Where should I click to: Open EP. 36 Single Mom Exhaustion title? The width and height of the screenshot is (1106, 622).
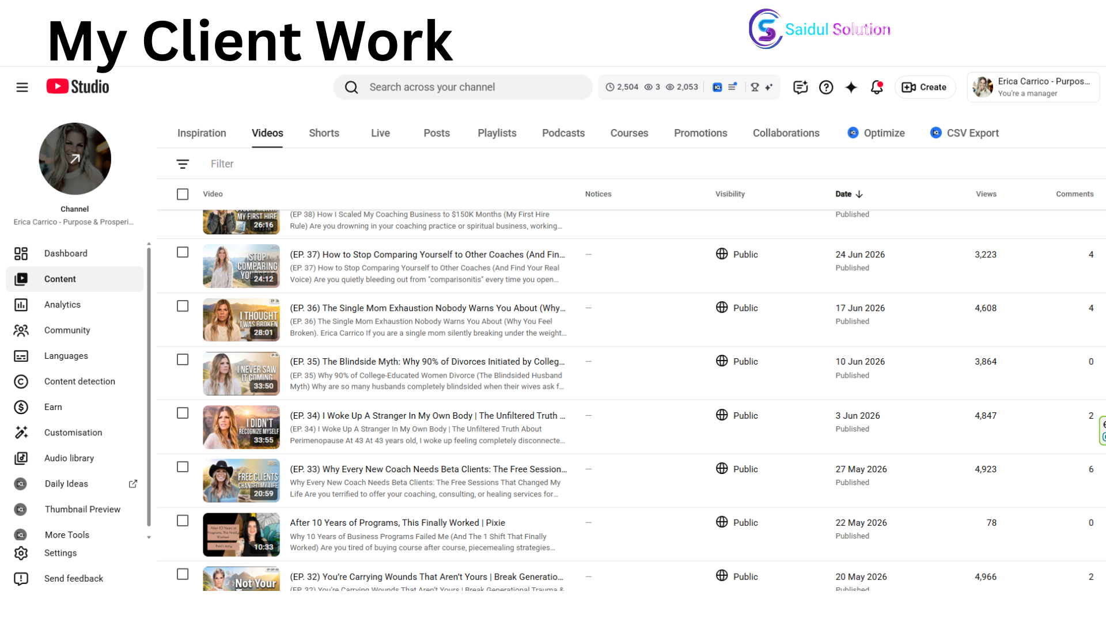pyautogui.click(x=427, y=308)
